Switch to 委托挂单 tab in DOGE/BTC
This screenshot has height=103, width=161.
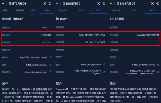point(63,11)
